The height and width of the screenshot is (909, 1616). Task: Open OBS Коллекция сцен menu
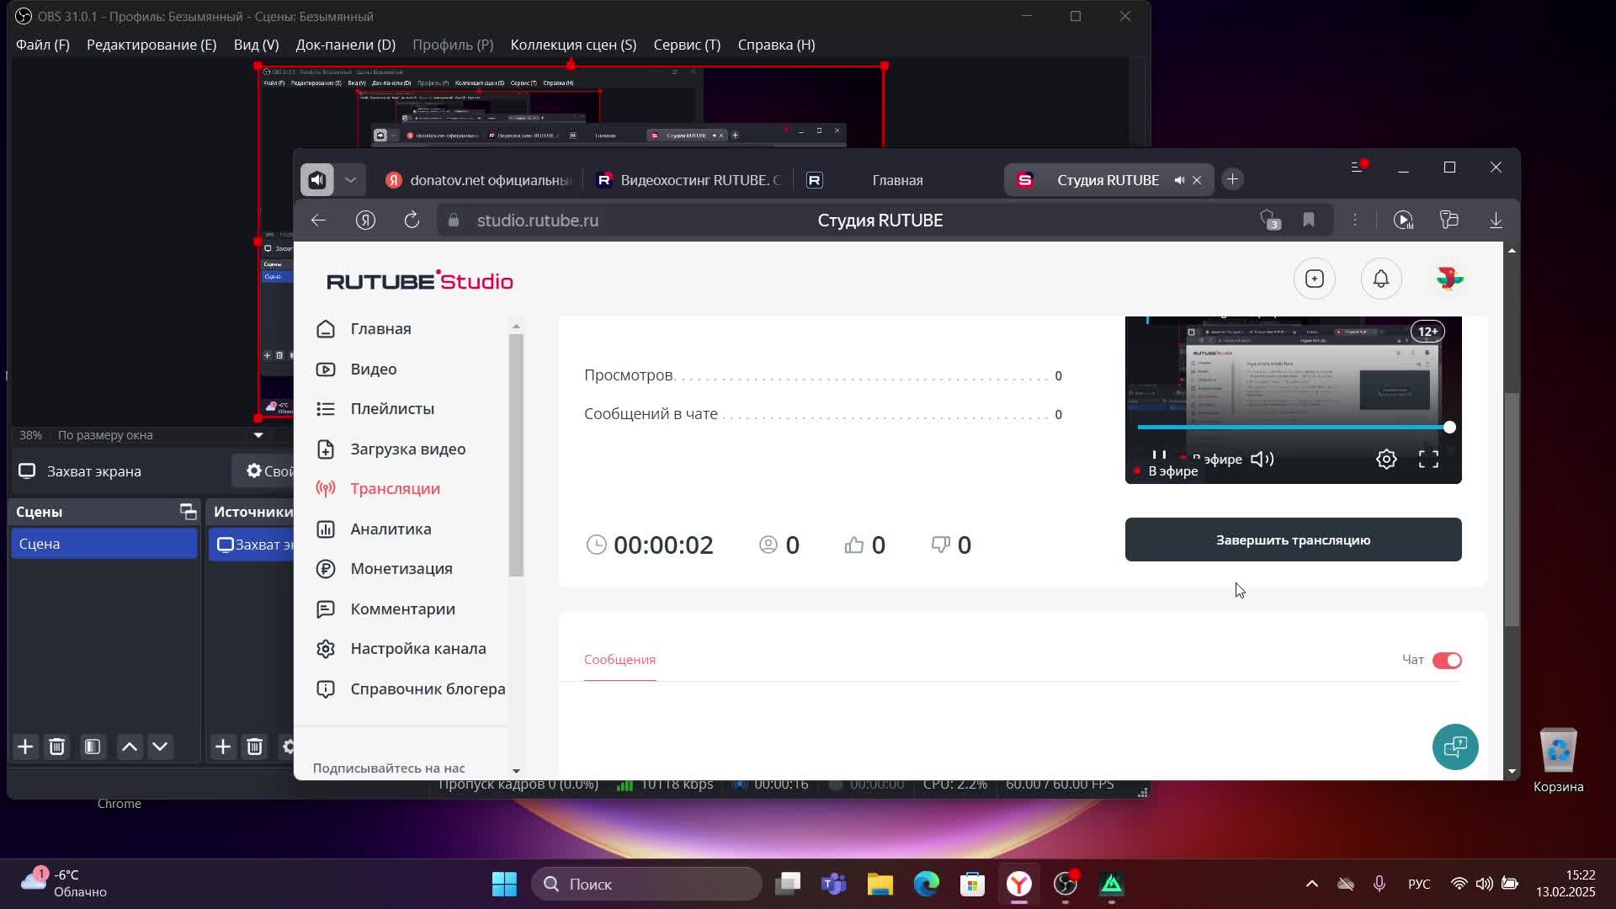[573, 45]
